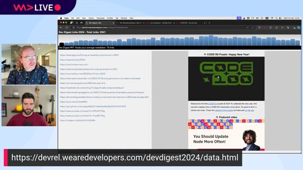Open the first youtube.com watch link
Viewport: 303px width, 170px height.
(82, 111)
